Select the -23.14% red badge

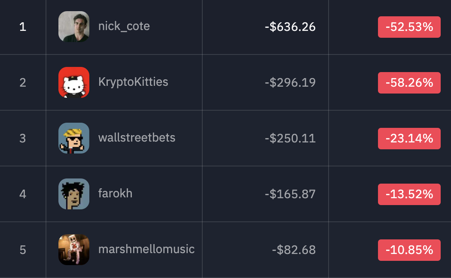409,139
